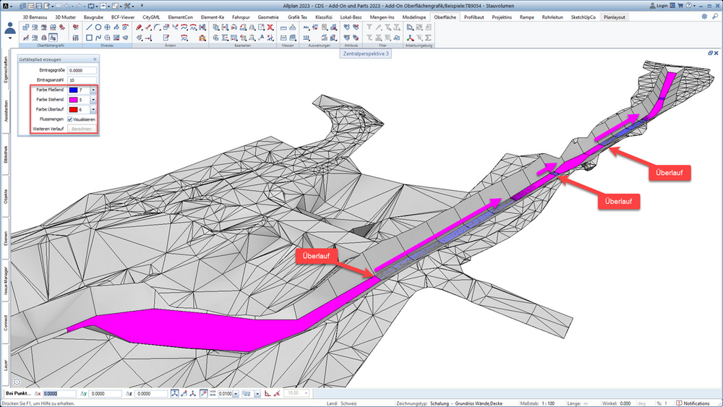Click the right angle icon in bottom toolbar
This screenshot has height=407, width=723.
coord(268,393)
